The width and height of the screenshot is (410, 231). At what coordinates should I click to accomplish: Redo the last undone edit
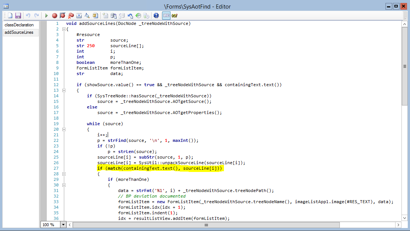point(37,16)
